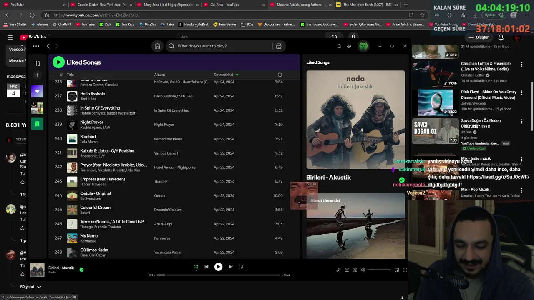The width and height of the screenshot is (534, 300).
Task: Reload the browser page
Action: 32,15
